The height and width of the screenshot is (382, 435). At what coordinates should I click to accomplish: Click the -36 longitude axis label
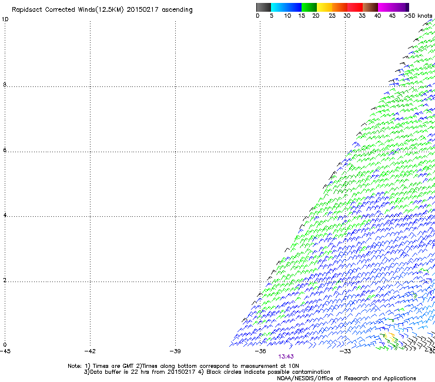(260, 351)
